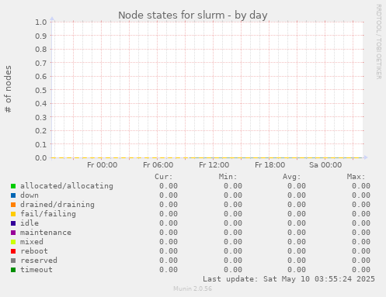Click the red reboot legend swatch
Screen dimensions: 386x297
13,251
